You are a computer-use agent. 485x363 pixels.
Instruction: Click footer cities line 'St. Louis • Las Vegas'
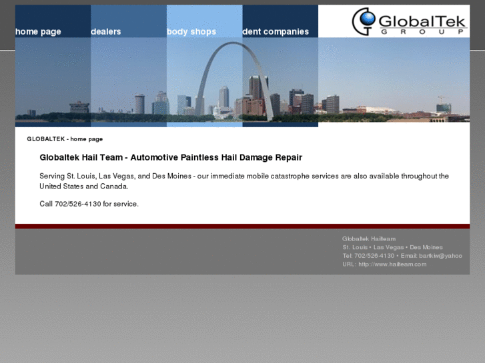[392, 247]
